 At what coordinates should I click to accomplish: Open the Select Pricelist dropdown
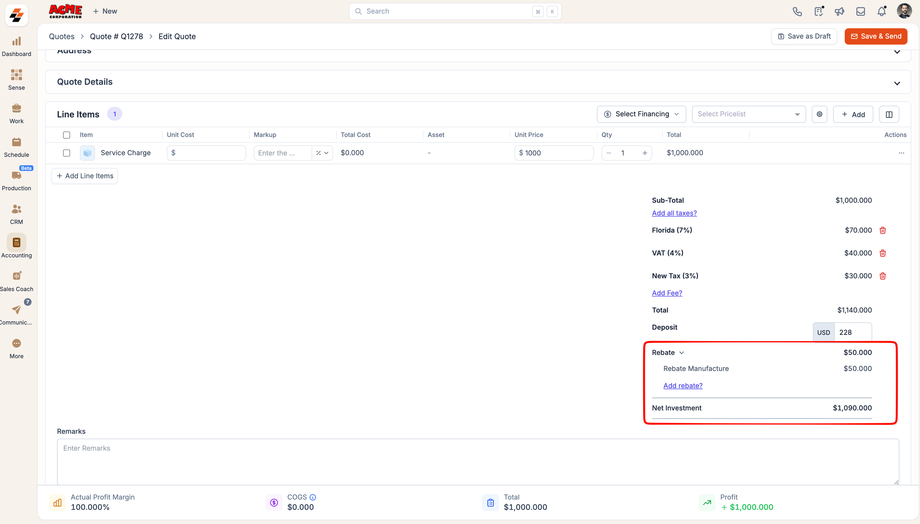pyautogui.click(x=749, y=114)
